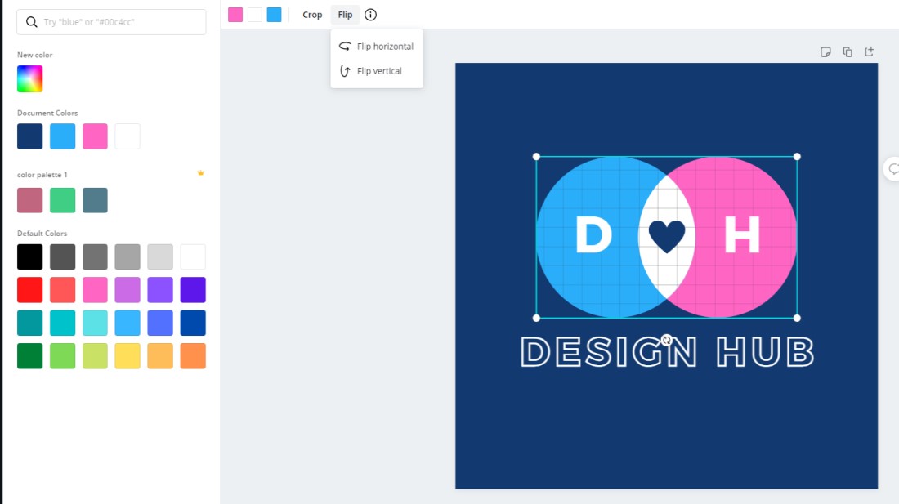899x504 pixels.
Task: Choose the green swatch in color palette 1
Action: click(x=62, y=200)
